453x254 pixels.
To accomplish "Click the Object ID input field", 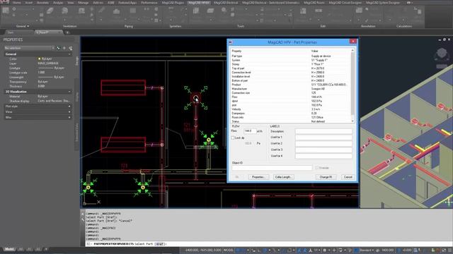I will tap(272, 168).
